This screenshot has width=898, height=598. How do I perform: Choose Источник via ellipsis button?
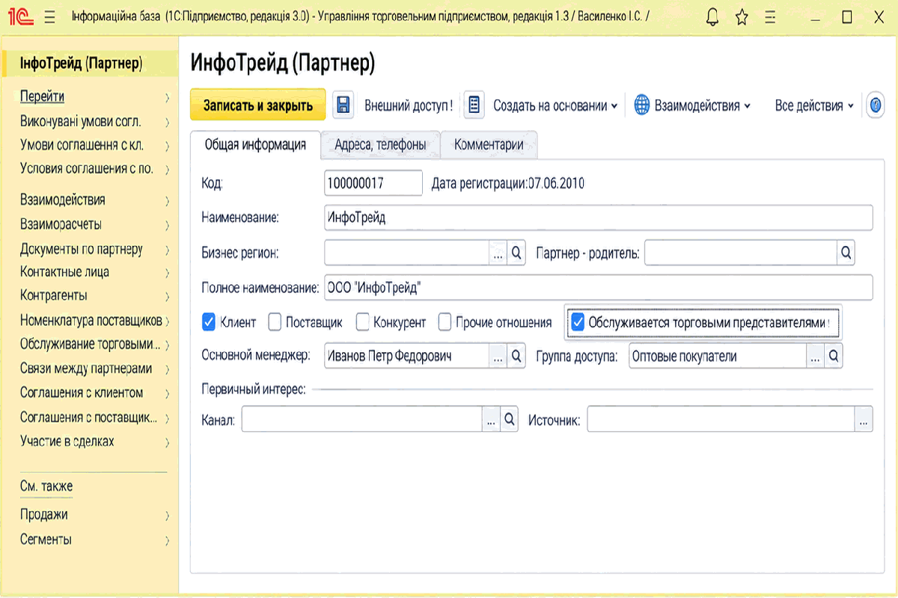click(x=864, y=420)
